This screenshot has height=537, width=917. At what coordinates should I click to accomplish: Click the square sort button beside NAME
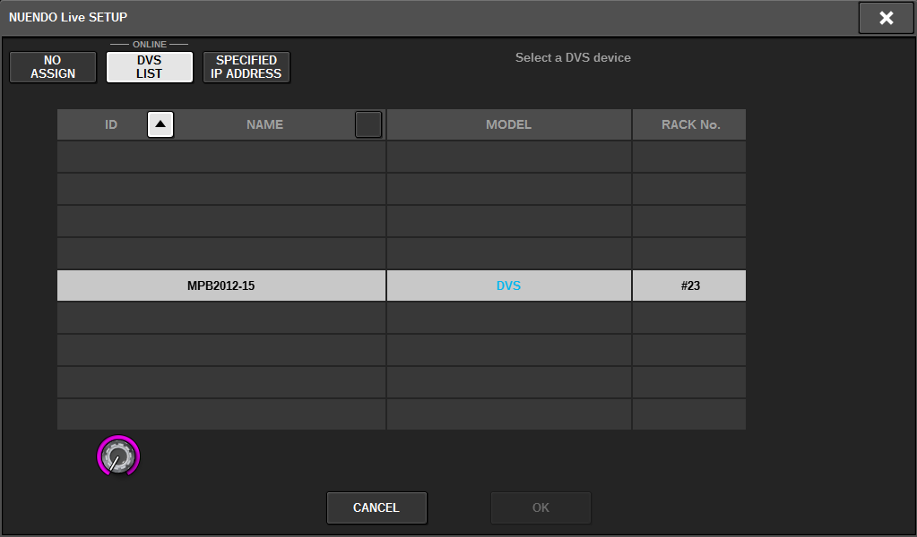[368, 124]
